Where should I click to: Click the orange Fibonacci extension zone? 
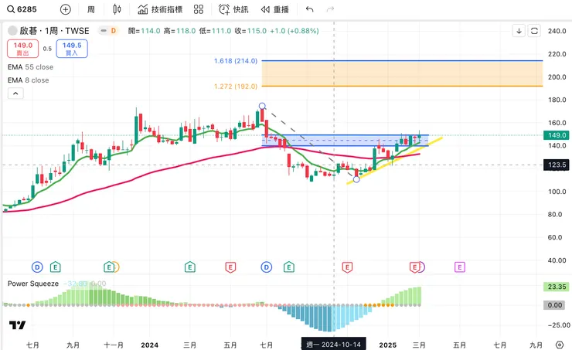tap(402, 73)
